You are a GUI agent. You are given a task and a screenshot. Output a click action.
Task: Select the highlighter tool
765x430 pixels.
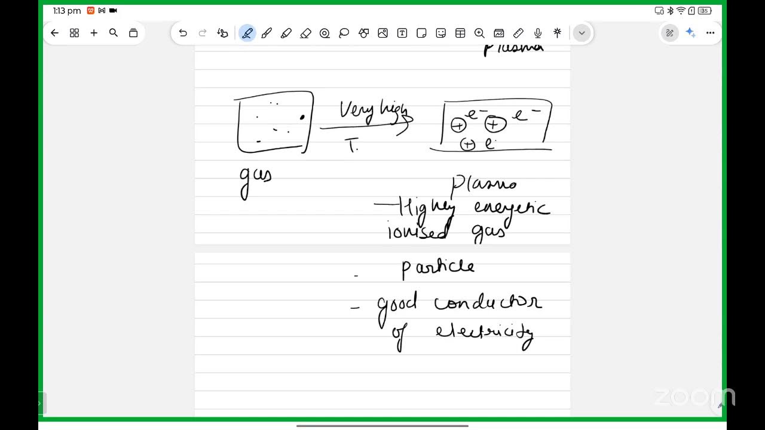tap(286, 33)
